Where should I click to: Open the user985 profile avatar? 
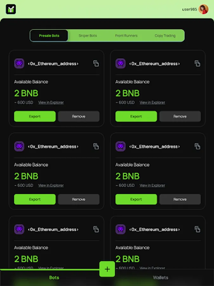click(x=204, y=9)
